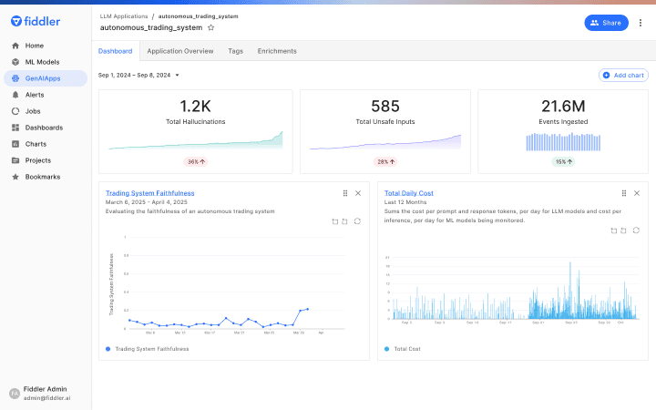
Task: Click March 6, 2025 - April 4, 2025 text
Action: pos(147,202)
